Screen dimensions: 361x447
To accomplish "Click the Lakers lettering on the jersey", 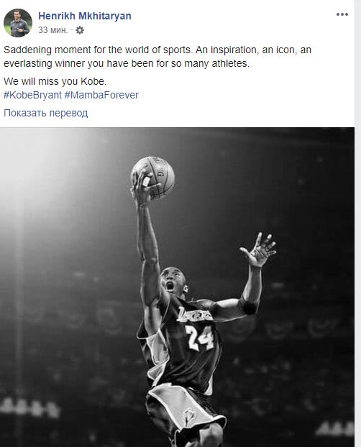I will click(195, 315).
